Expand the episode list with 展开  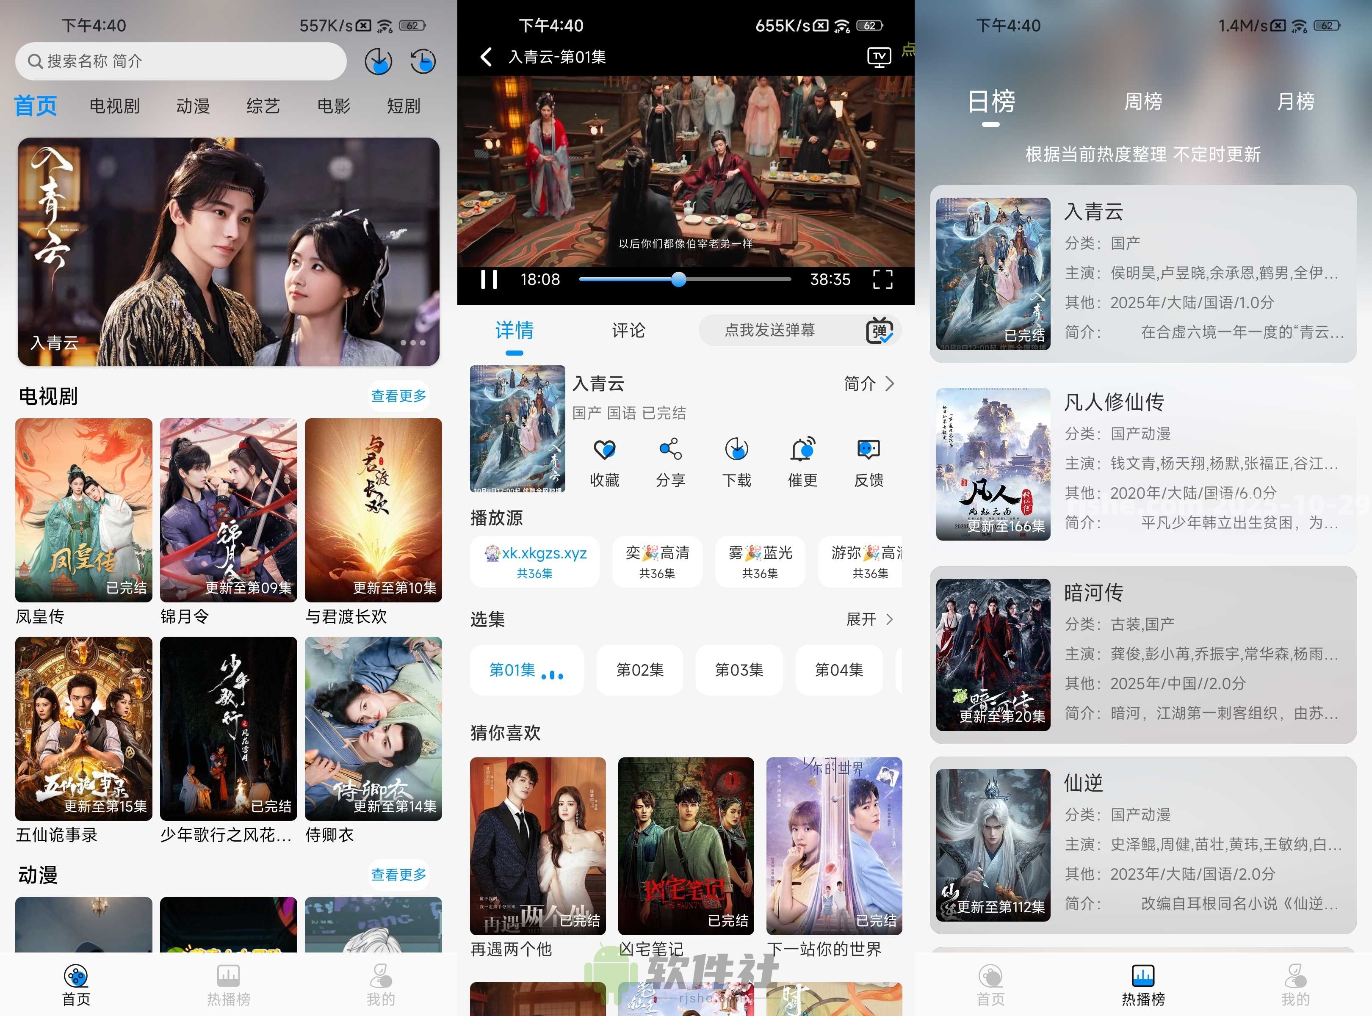pos(869,619)
